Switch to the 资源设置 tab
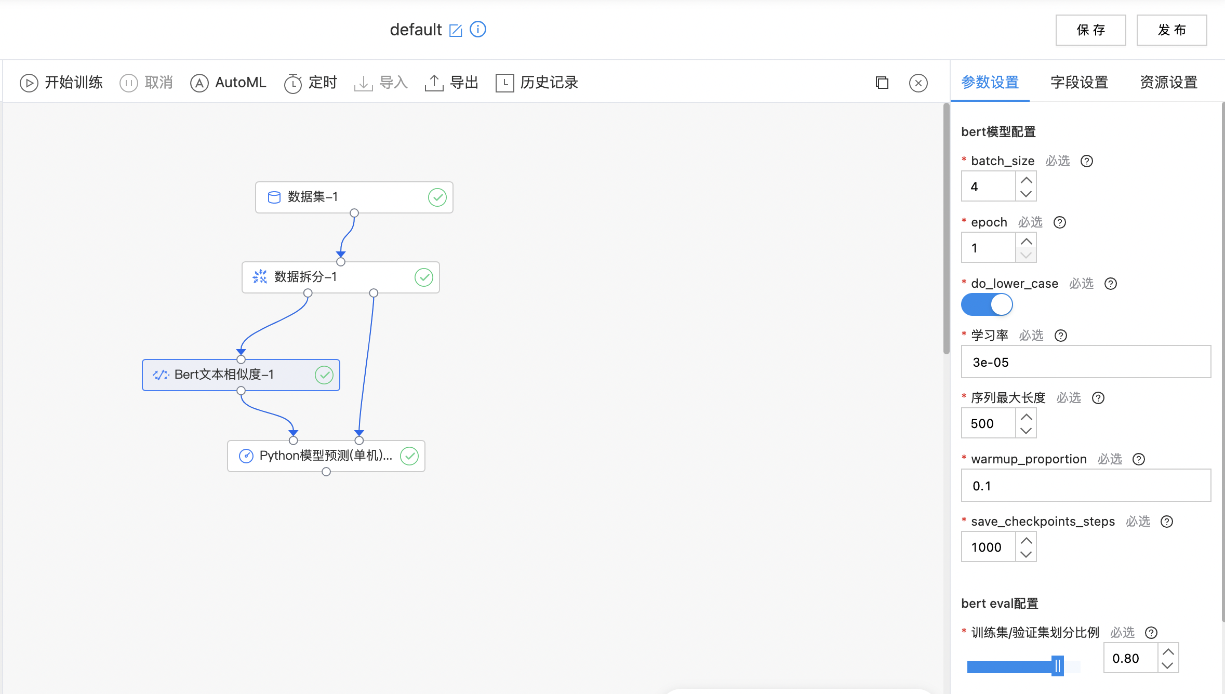This screenshot has height=694, width=1225. pos(1168,83)
